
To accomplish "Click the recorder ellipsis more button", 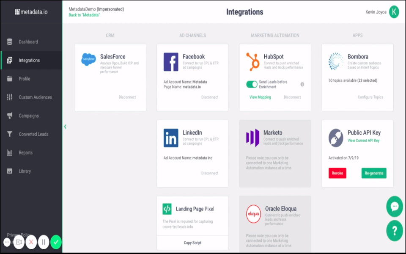I will [7, 242].
